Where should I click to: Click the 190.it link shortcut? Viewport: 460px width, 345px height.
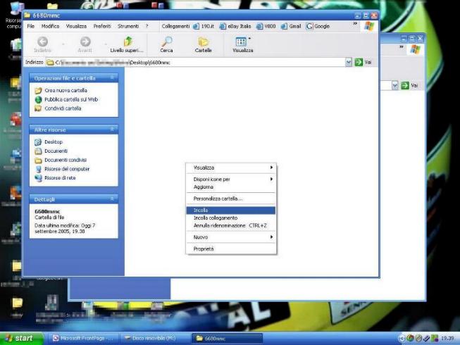(x=204, y=26)
